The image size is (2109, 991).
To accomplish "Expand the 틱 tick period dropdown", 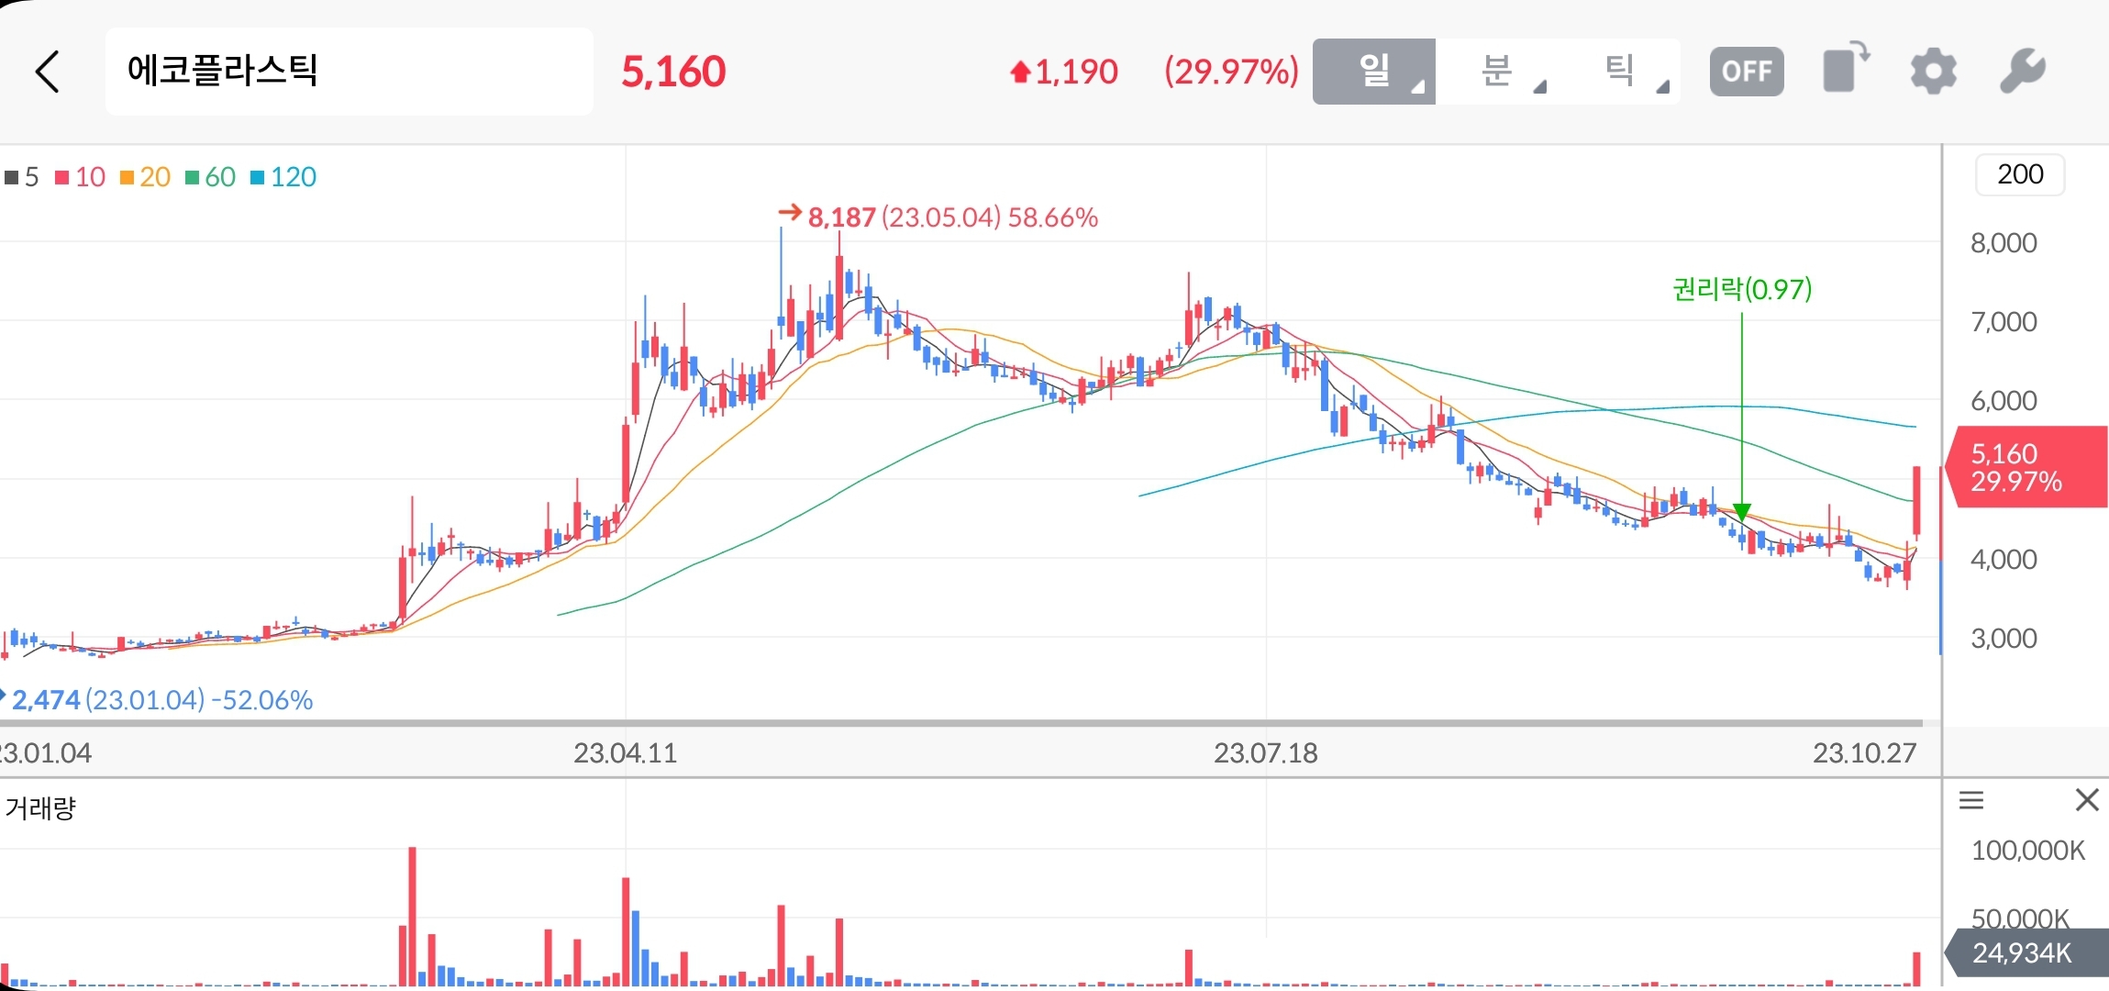I will click(x=1619, y=72).
